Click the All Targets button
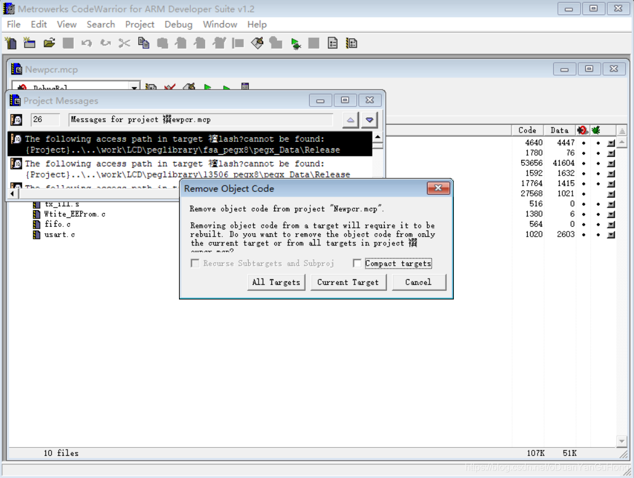This screenshot has width=634, height=478. (x=276, y=282)
